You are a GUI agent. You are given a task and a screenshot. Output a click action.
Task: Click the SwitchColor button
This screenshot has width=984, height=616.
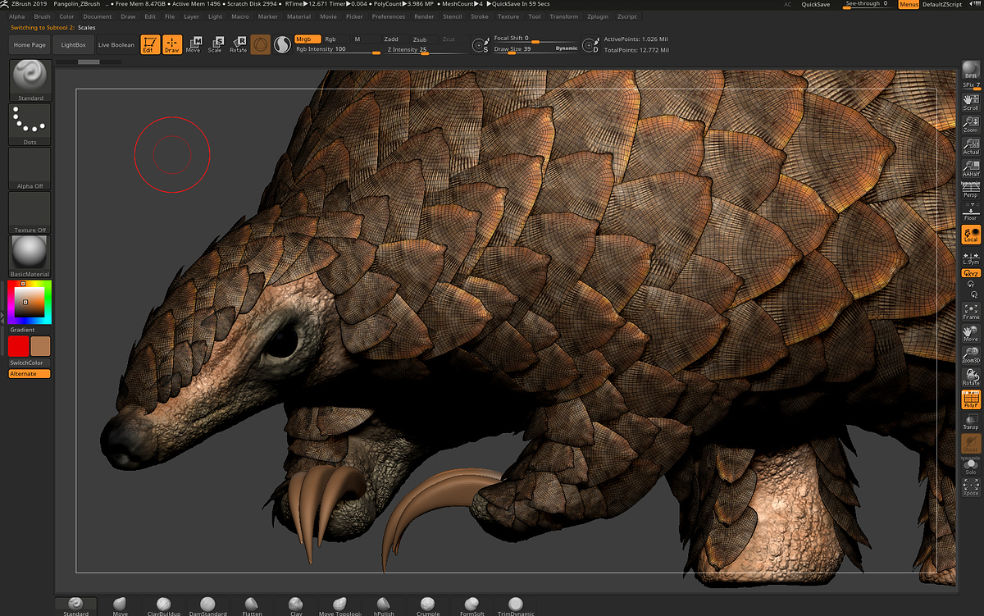tap(30, 363)
